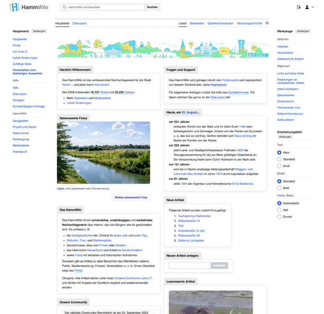324x314 pixels.
Task: Open the Lippe river photo thumbnail
Action: tap(103, 153)
